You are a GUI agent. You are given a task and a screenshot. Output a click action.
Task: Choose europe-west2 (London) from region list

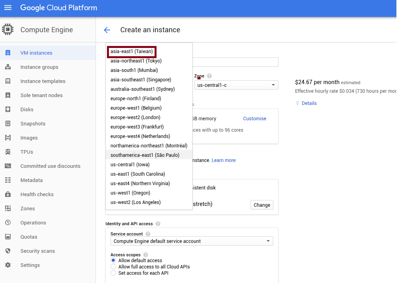[x=135, y=118]
